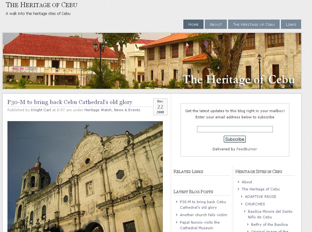
Task: Open the FeedBurner link
Action: [x=246, y=149]
